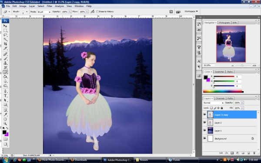The width and height of the screenshot is (261, 163).
Task: Select the Crop tool
Action: pos(5,44)
